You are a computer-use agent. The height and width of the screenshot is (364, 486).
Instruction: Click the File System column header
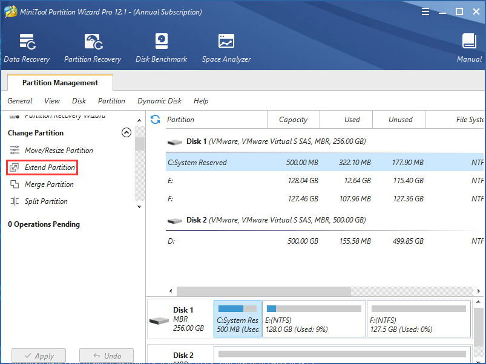click(x=455, y=120)
